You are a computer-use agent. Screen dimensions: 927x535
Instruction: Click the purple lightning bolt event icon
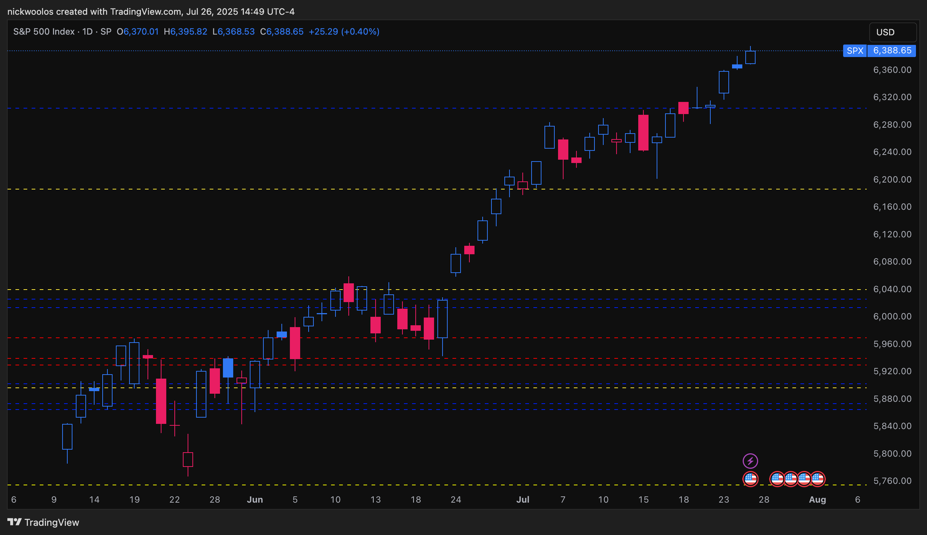click(x=750, y=461)
